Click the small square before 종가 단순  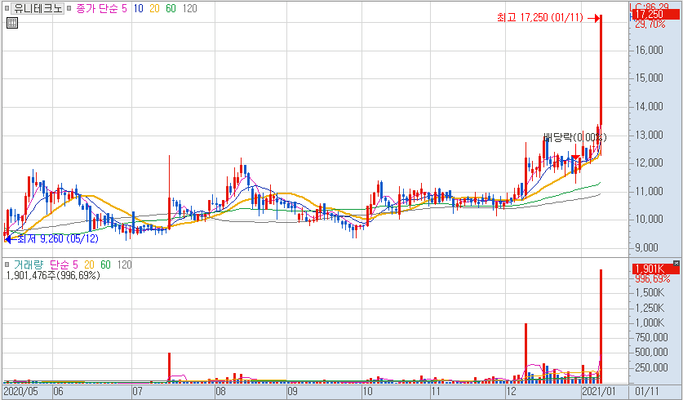tap(69, 8)
